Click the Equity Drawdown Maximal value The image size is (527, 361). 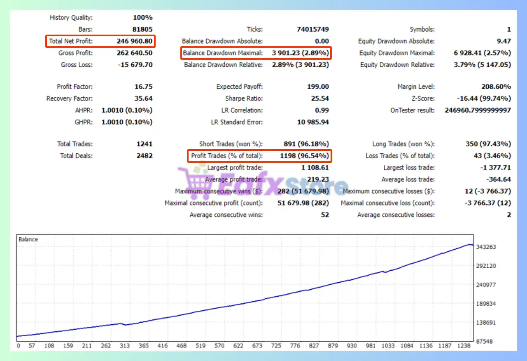[x=482, y=53]
